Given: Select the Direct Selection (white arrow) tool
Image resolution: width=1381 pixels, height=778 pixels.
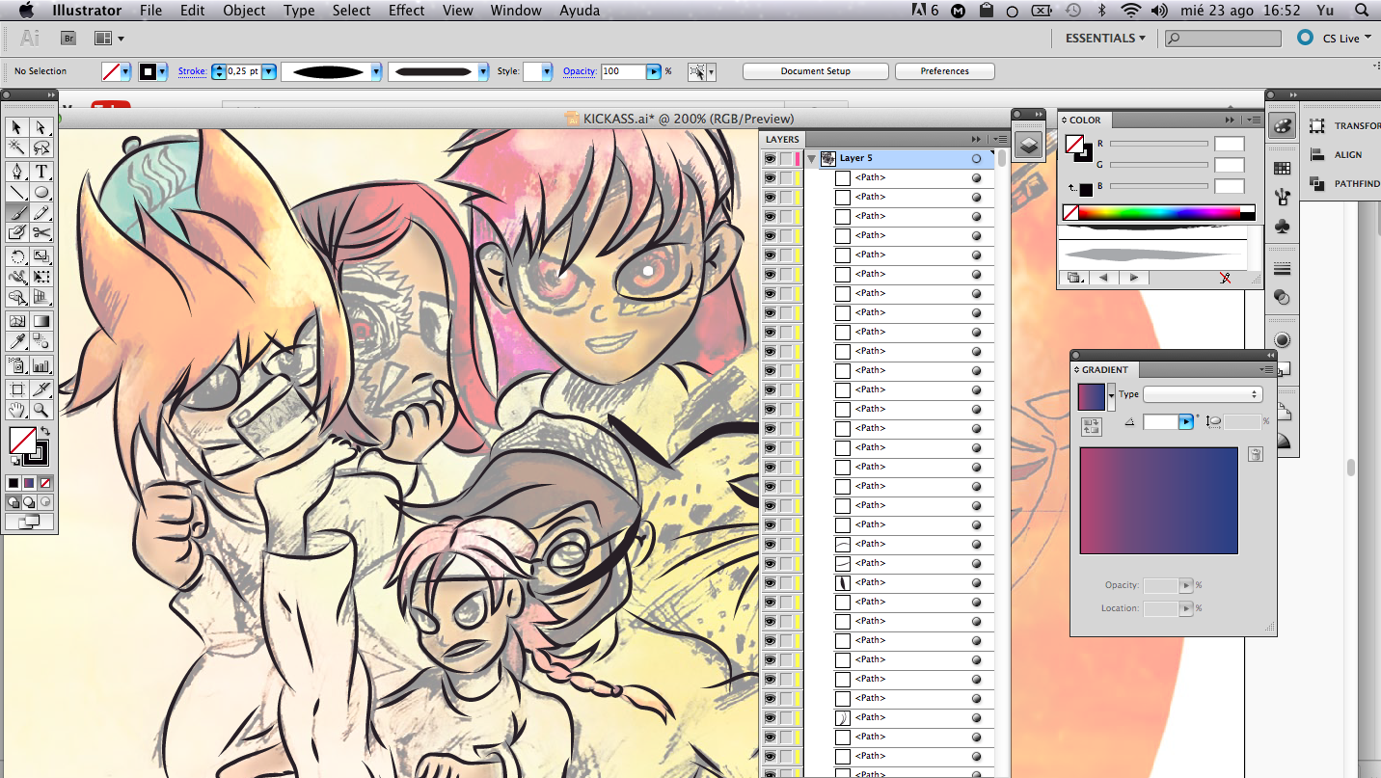Looking at the screenshot, I should (x=41, y=127).
